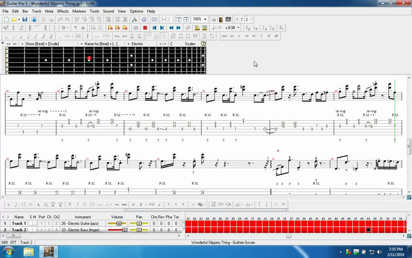The image size is (412, 258).
Task: Open fretboard help question mark
Action: [x=203, y=44]
